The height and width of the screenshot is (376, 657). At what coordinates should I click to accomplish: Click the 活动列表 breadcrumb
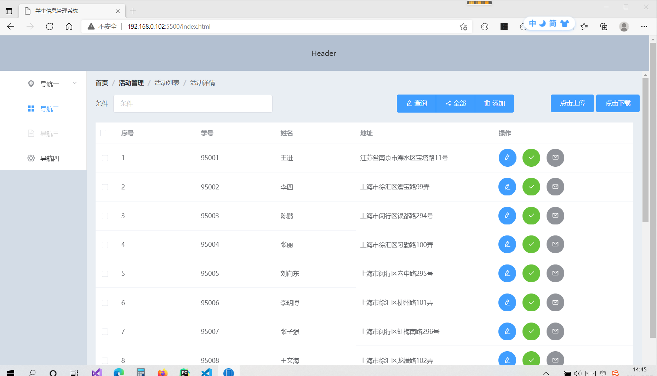167,82
